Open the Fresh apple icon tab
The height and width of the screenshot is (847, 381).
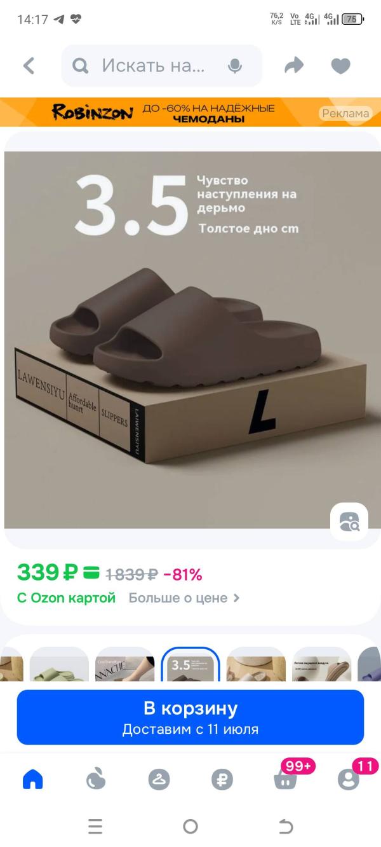point(95,779)
